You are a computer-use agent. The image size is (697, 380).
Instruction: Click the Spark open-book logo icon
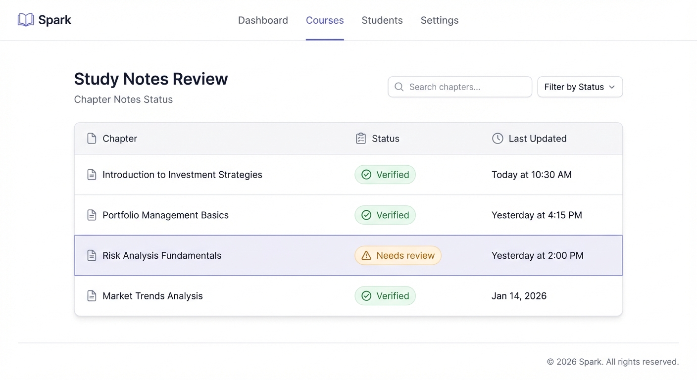tap(26, 20)
